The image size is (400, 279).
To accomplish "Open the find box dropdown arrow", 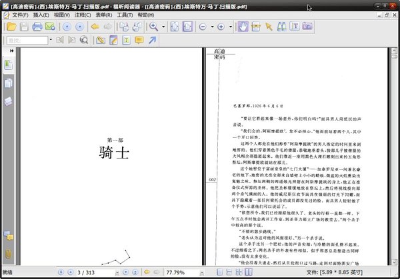I will pyautogui.click(x=51, y=41).
